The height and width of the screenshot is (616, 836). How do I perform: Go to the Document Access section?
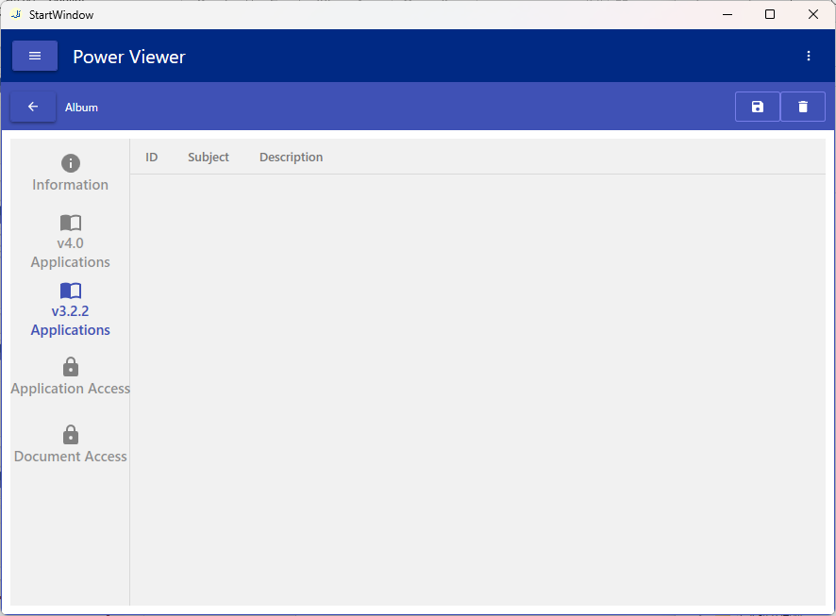coord(71,445)
